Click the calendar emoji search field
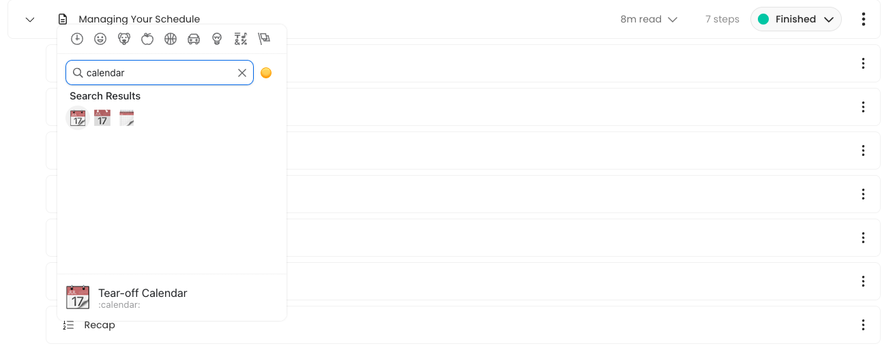Screen dimensions: 895x348 point(158,73)
